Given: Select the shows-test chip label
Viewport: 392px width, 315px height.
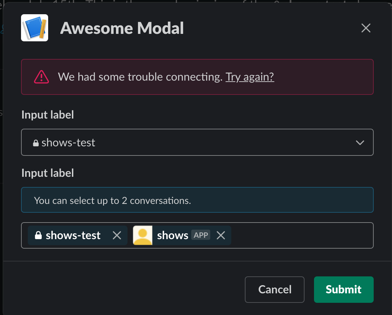Looking at the screenshot, I should click(x=73, y=235).
